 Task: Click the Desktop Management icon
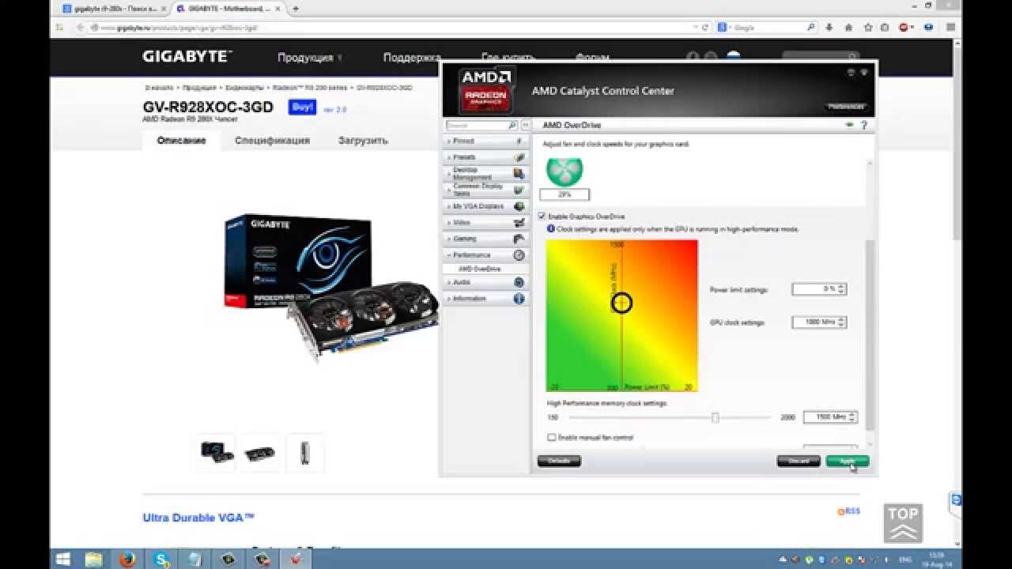(519, 173)
